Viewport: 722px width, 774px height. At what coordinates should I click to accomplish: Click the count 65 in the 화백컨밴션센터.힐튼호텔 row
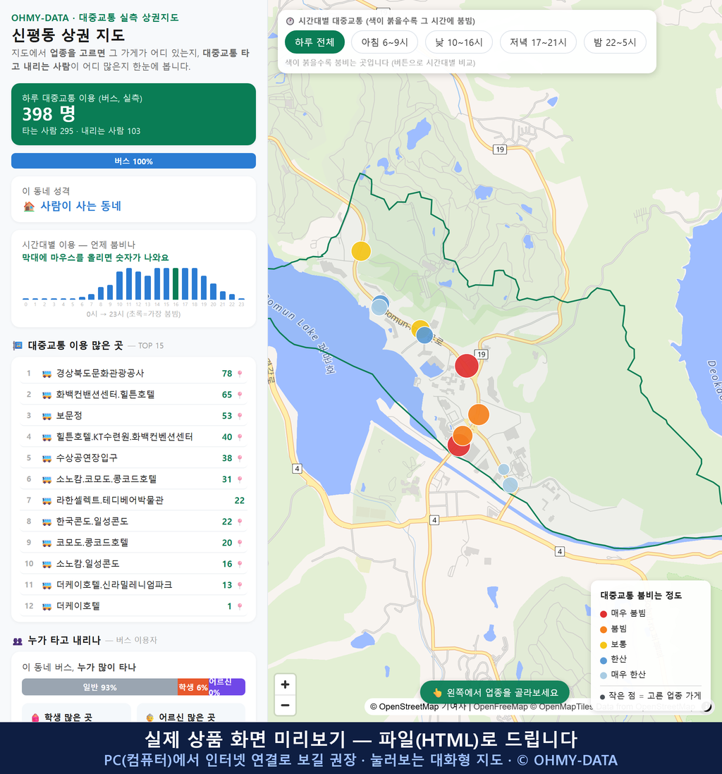226,395
